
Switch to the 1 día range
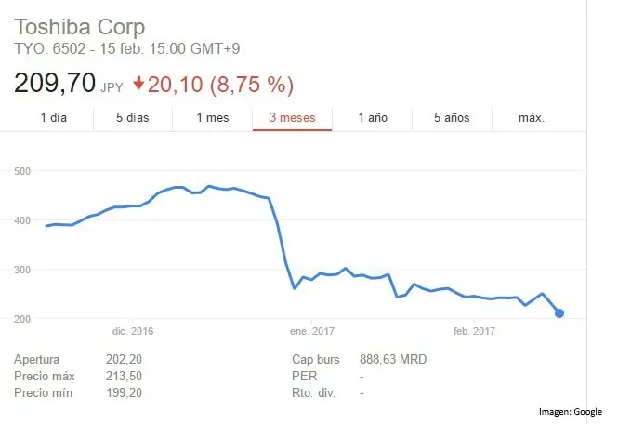[x=53, y=117]
